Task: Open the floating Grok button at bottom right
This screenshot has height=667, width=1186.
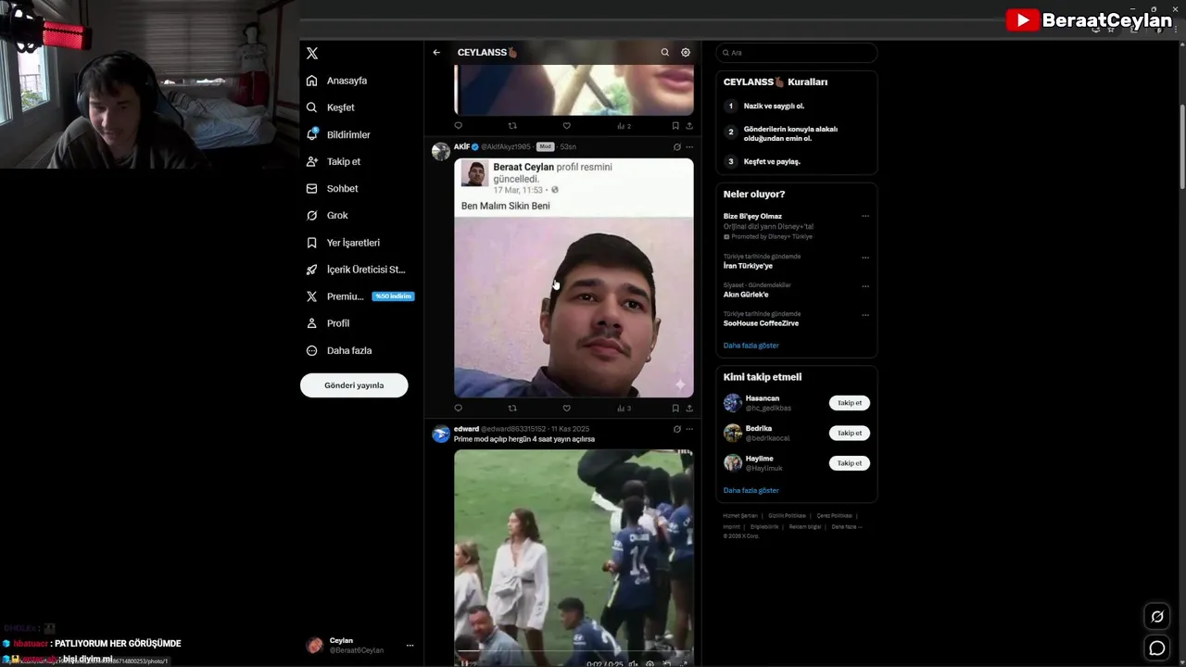Action: [1157, 617]
